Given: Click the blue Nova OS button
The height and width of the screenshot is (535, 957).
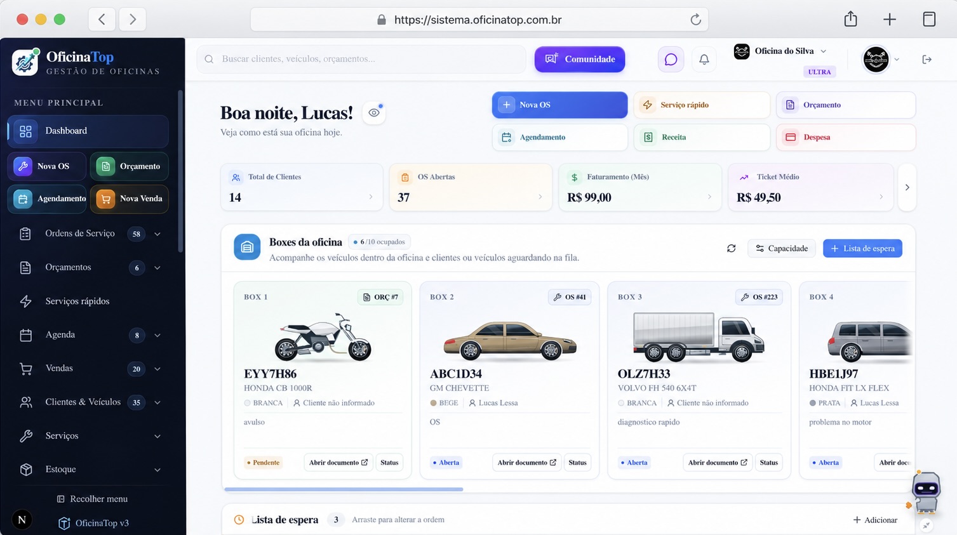Looking at the screenshot, I should coord(559,105).
